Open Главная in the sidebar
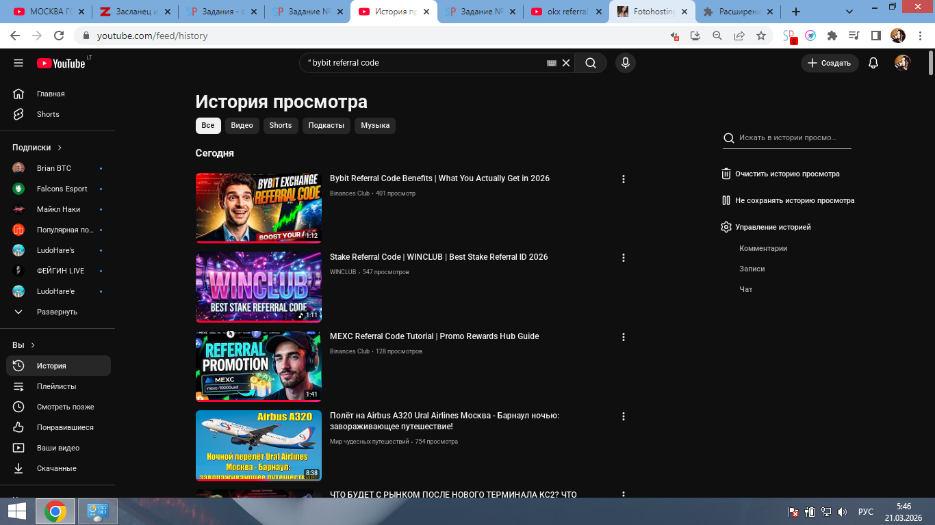The height and width of the screenshot is (525, 935). 57,94
